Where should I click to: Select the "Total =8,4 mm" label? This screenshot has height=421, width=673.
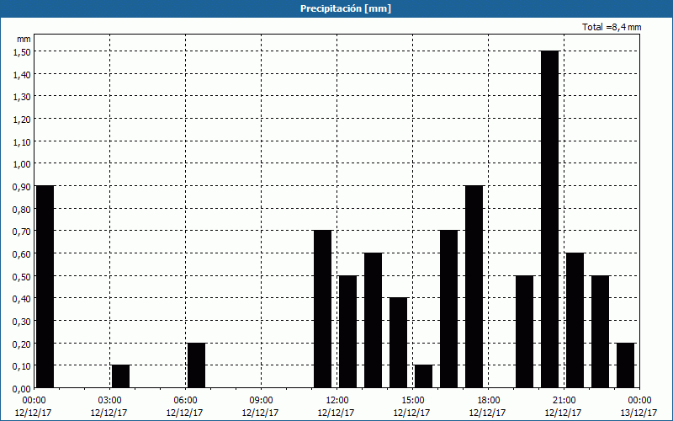tap(612, 27)
